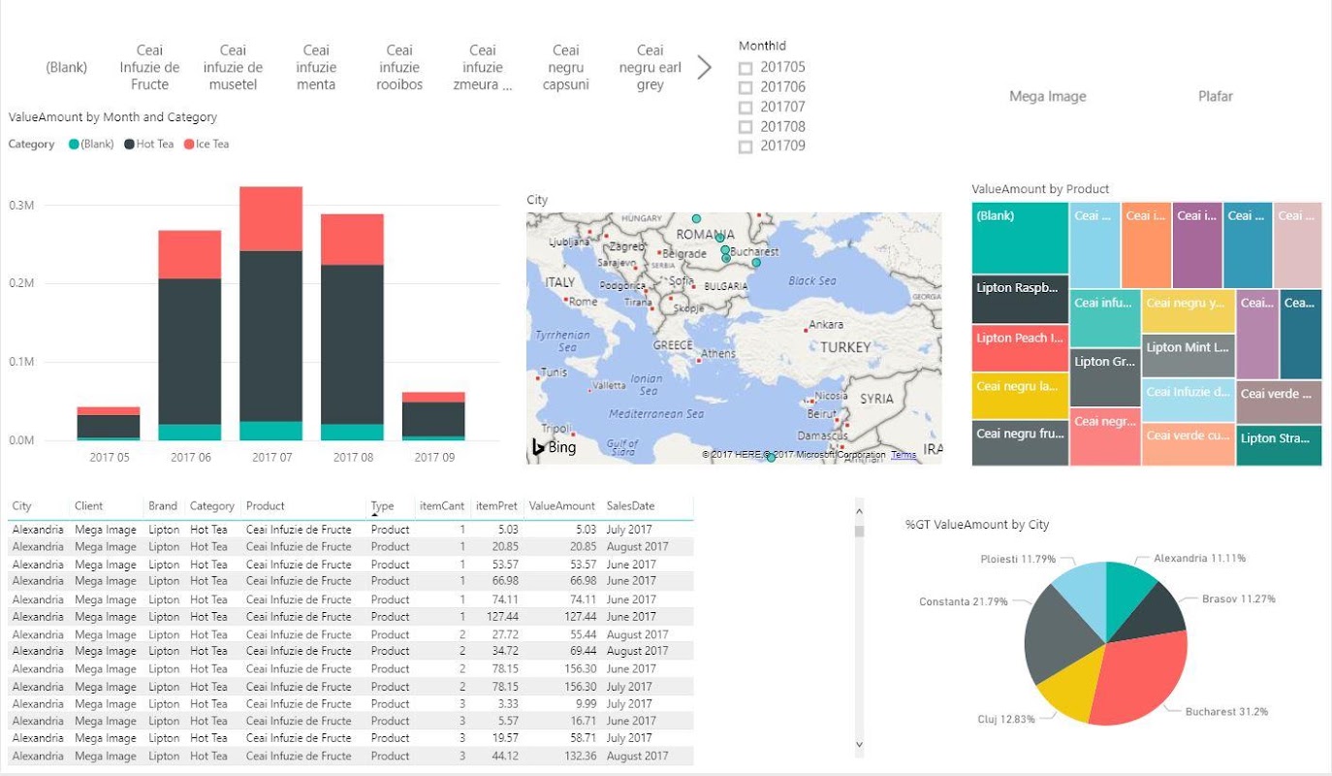Open the map Terms link
Viewport: 1332px width, 776px height.
click(x=904, y=455)
